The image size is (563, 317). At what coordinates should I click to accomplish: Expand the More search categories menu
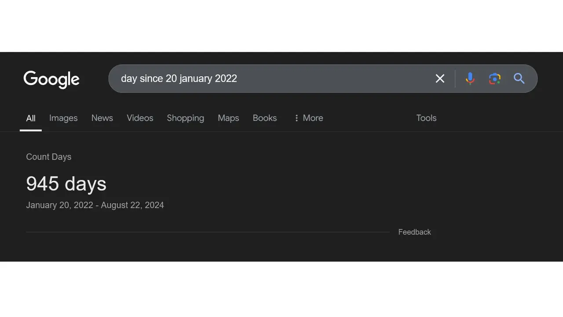309,118
